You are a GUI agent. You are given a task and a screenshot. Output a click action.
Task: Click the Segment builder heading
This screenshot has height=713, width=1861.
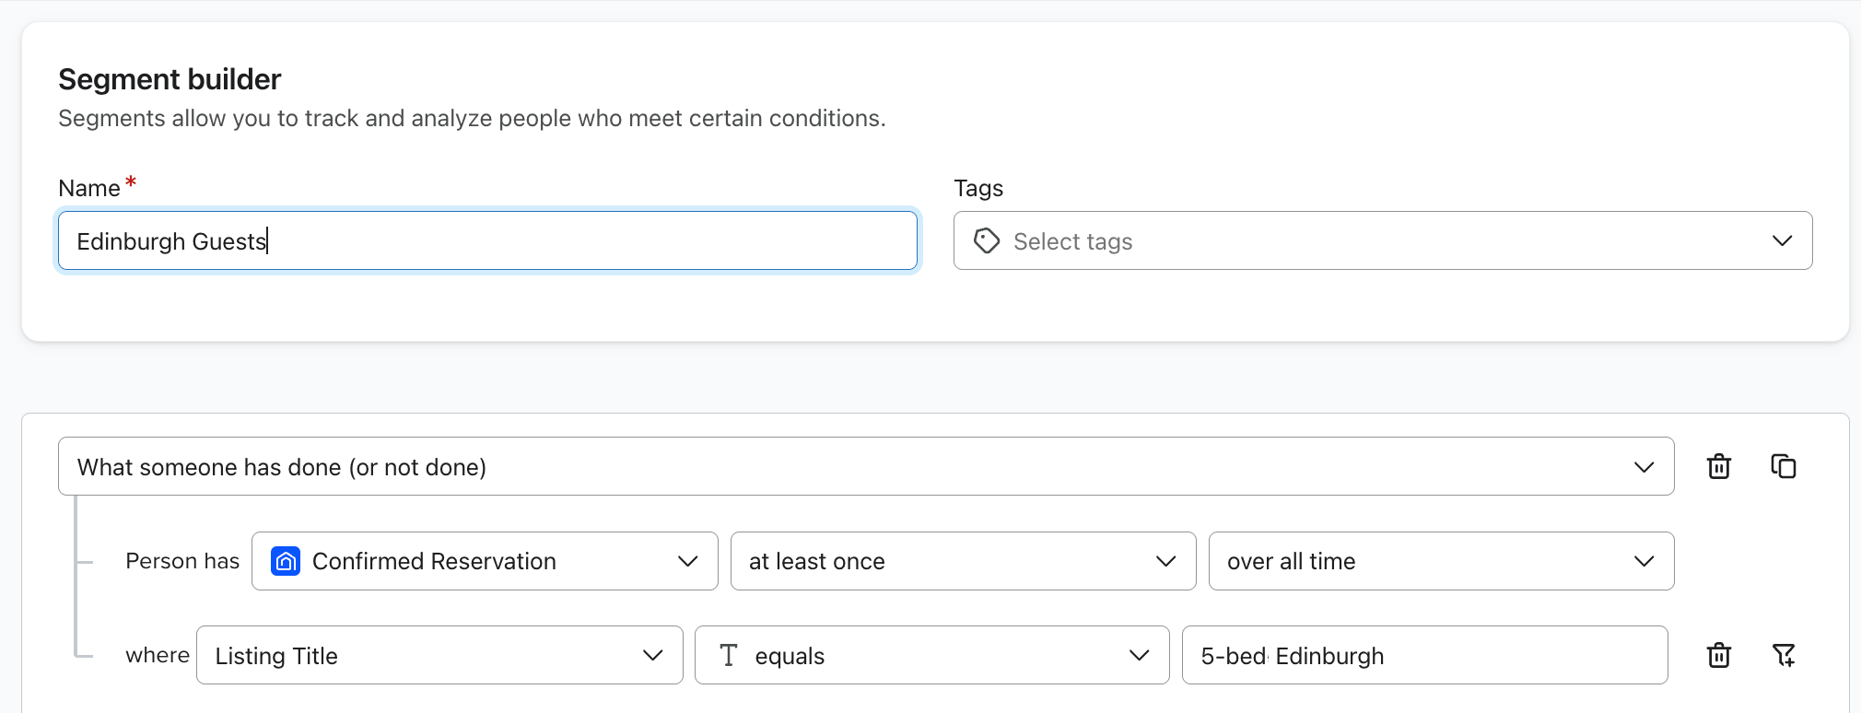170,79
